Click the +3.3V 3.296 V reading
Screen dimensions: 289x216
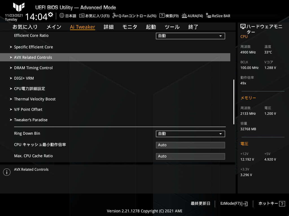pyautogui.click(x=246, y=175)
